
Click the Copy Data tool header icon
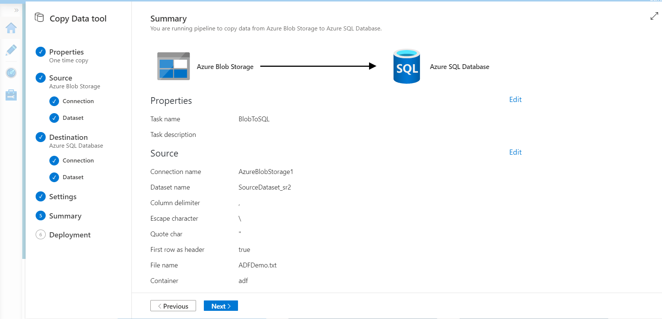coord(39,17)
